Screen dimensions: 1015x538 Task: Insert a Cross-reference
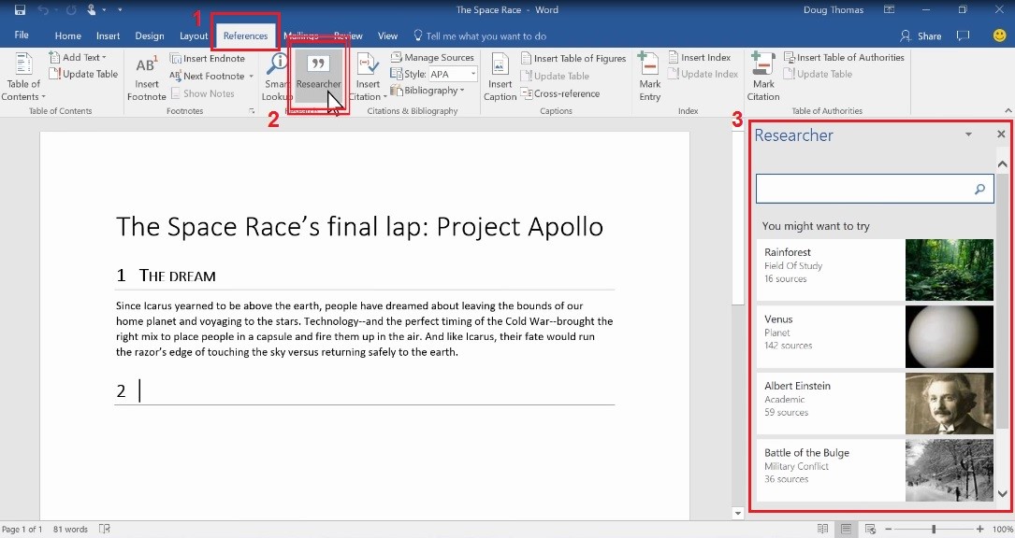[x=560, y=93]
